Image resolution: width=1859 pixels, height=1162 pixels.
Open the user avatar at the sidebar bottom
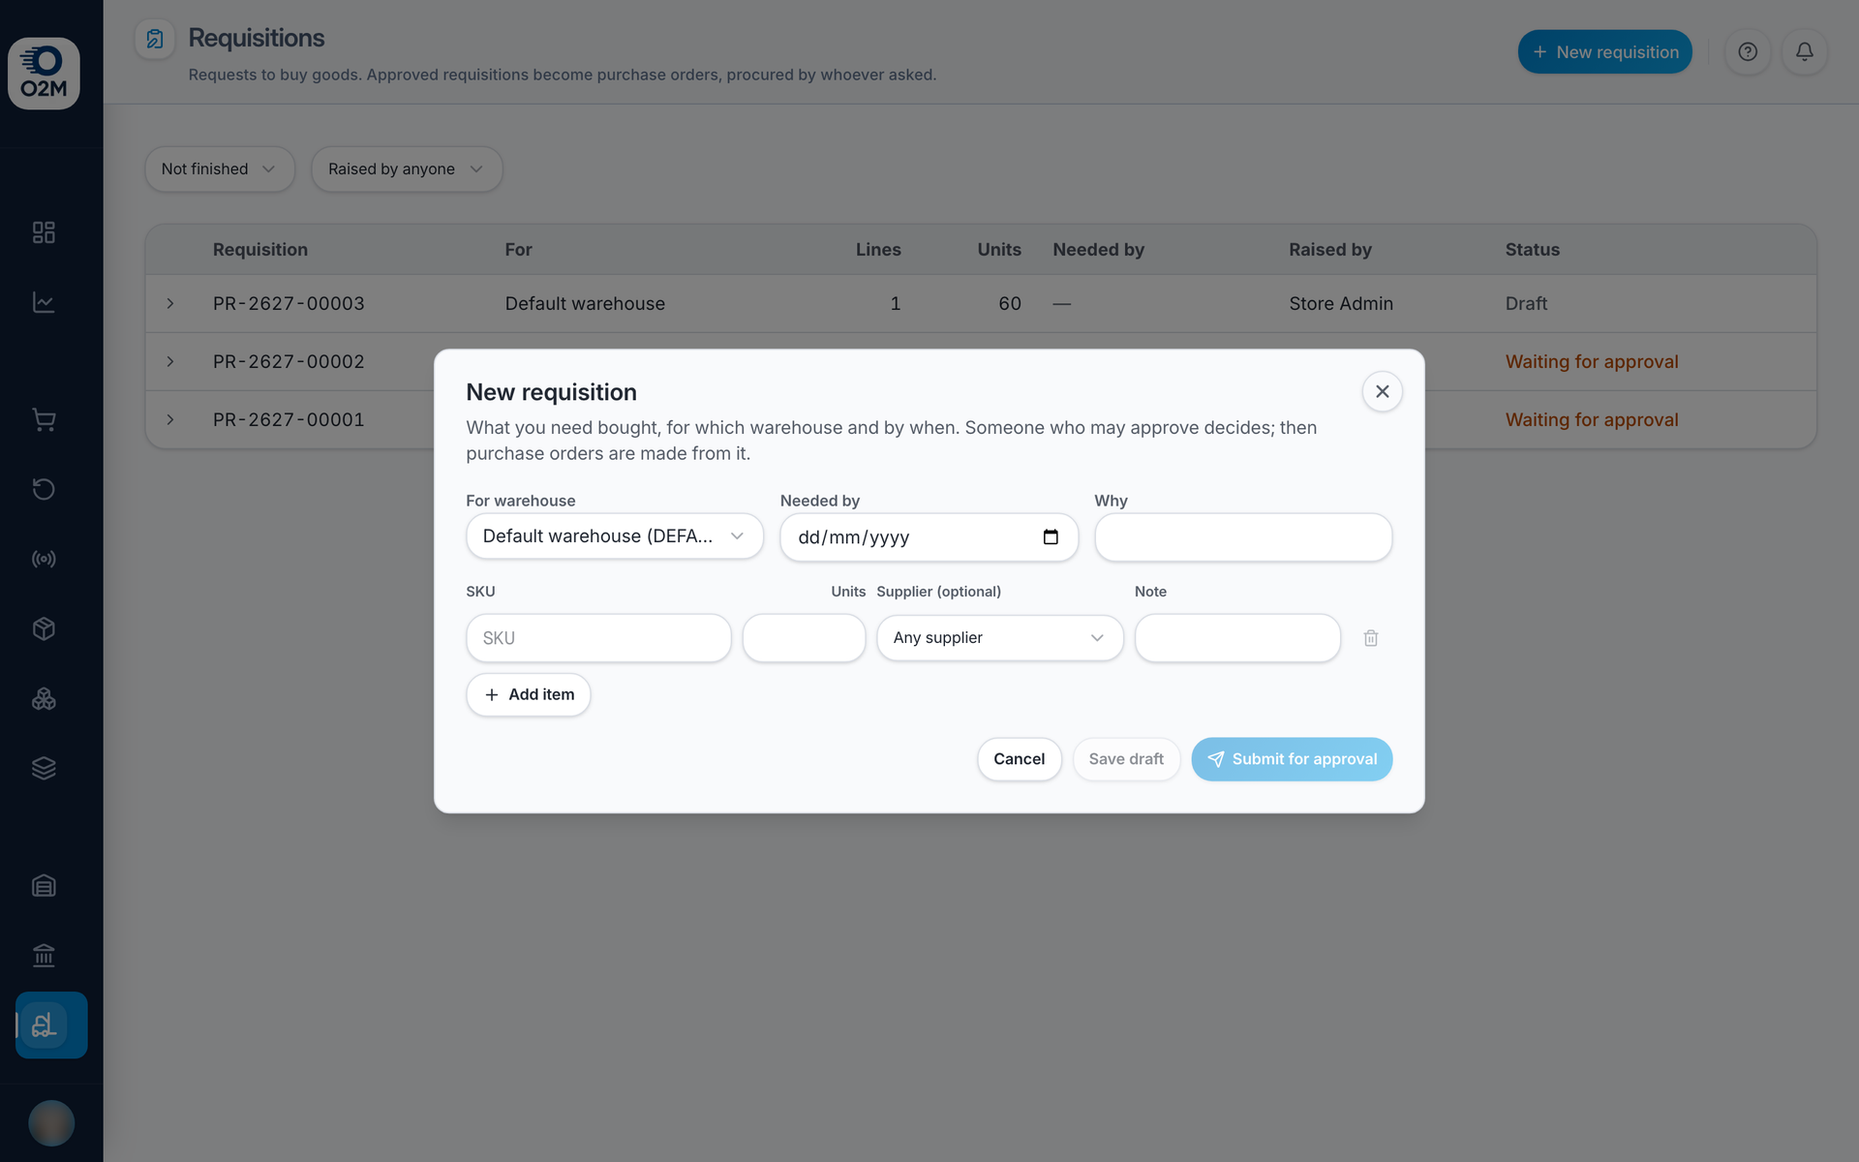click(51, 1123)
